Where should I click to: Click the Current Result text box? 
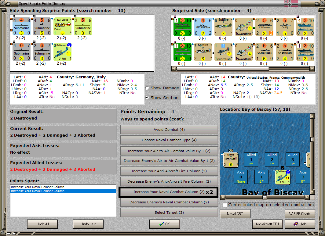[x=63, y=133]
